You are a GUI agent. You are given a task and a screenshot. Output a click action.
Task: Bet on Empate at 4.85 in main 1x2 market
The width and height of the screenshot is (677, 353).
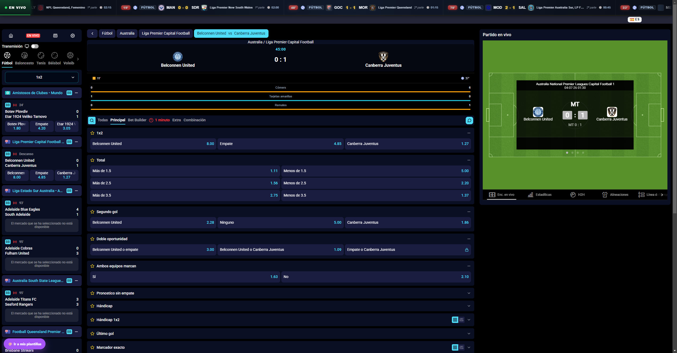(x=280, y=144)
